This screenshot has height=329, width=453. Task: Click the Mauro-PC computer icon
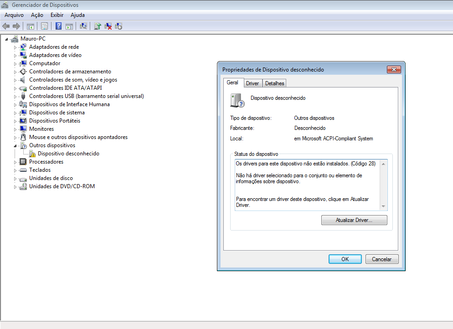[15, 39]
